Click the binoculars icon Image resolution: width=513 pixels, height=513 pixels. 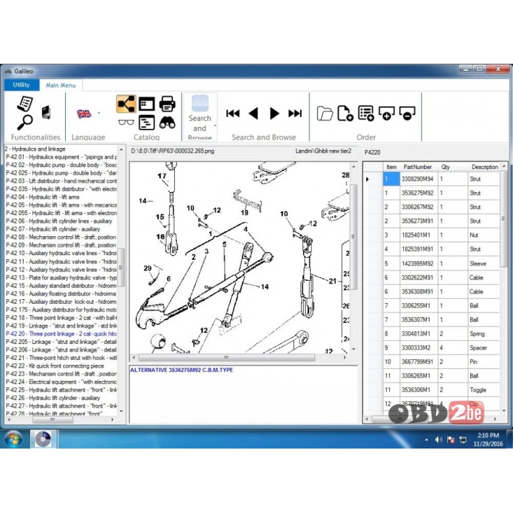tap(167, 122)
